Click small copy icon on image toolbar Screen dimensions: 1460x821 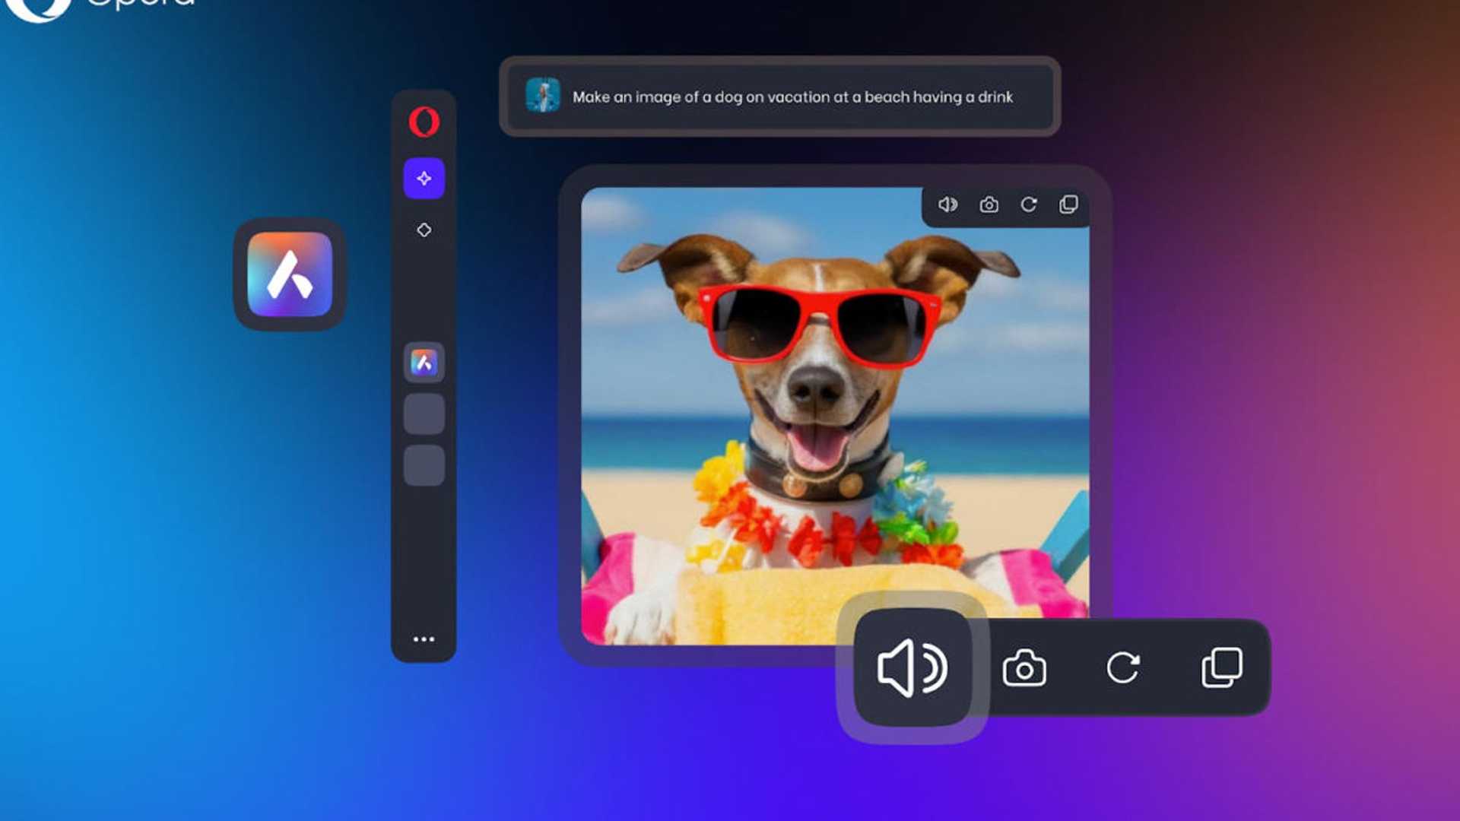pyautogui.click(x=1068, y=204)
